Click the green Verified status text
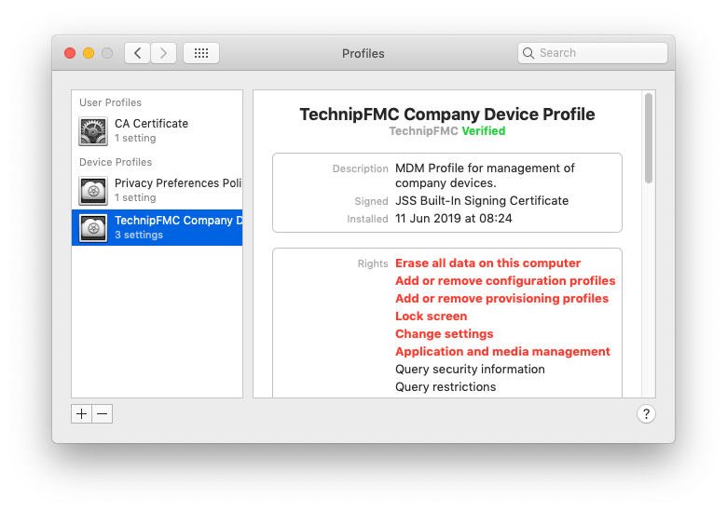Screen dimensions: 727x512 click(x=483, y=131)
